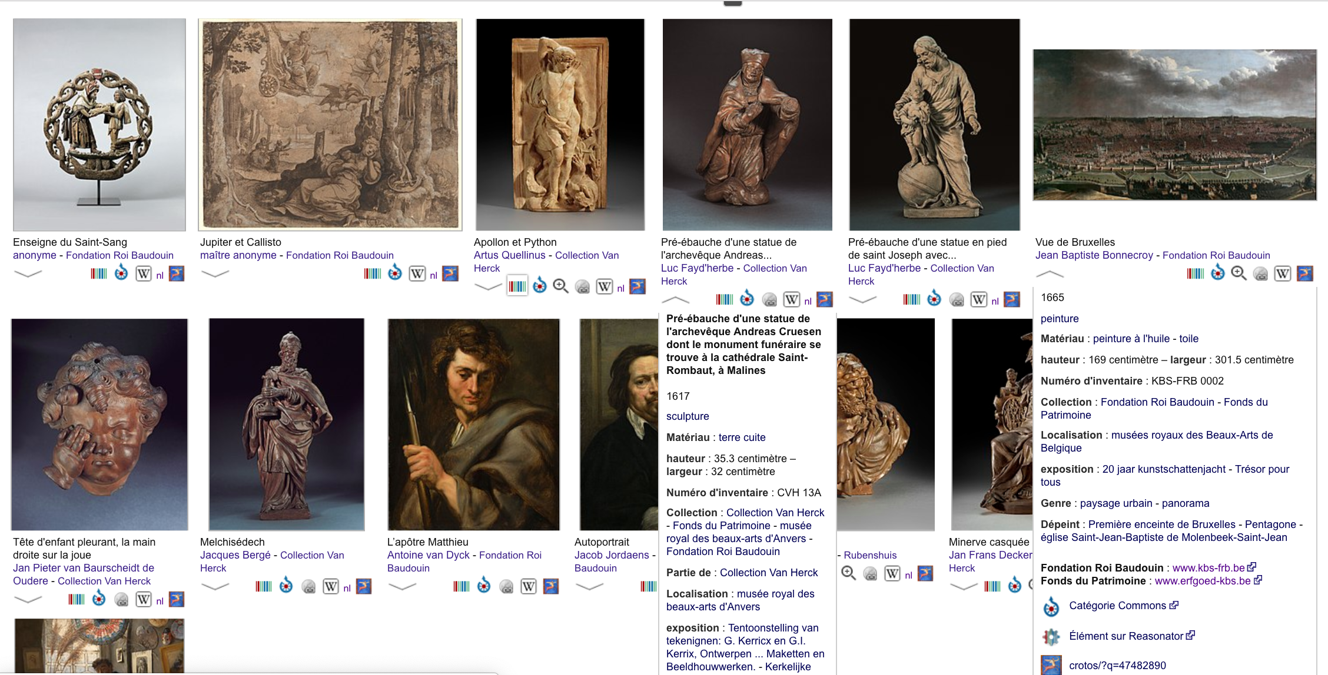This screenshot has width=1328, height=675.
Task: Open Wikipedia W icon under L'apôtre Matthieu
Action: pos(529,586)
